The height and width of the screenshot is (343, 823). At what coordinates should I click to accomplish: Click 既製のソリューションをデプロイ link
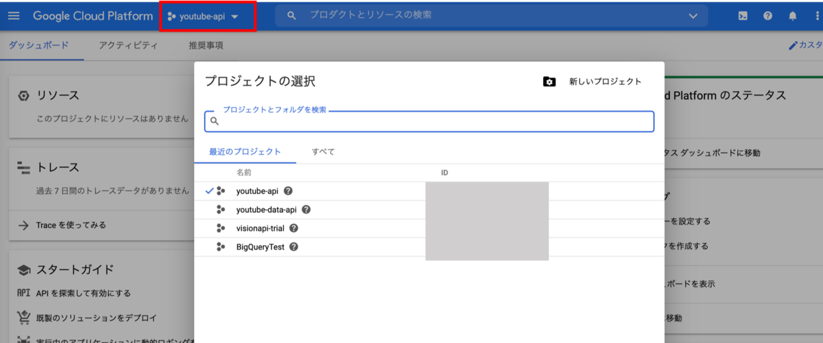96,318
